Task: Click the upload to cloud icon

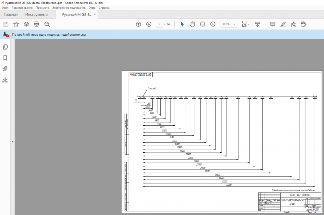Action: pyautogui.click(x=26, y=24)
